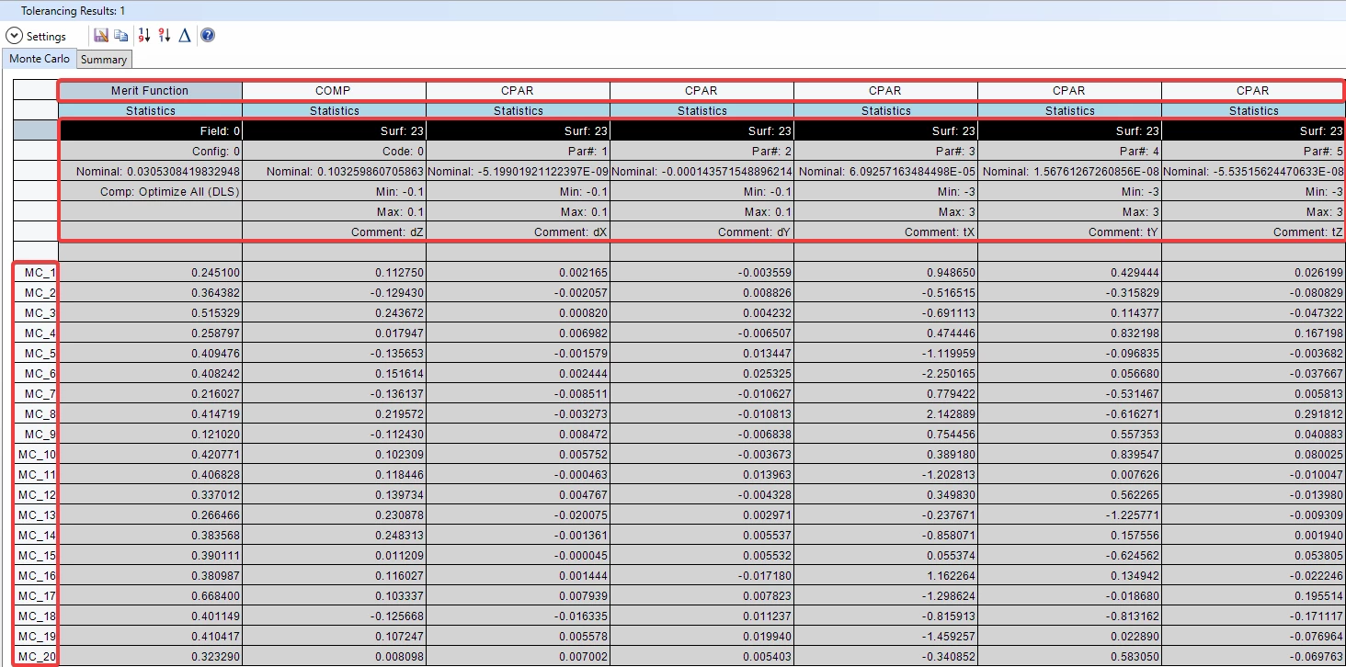The image size is (1346, 667).
Task: Select the COMP column header
Action: 334,91
